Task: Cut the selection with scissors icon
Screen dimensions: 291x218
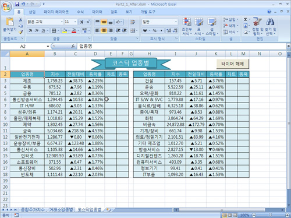Action: 20,20
